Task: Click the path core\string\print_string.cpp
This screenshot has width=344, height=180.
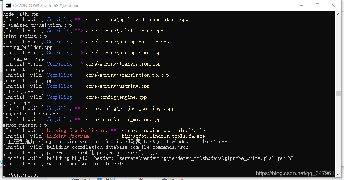Action: pyautogui.click(x=125, y=31)
